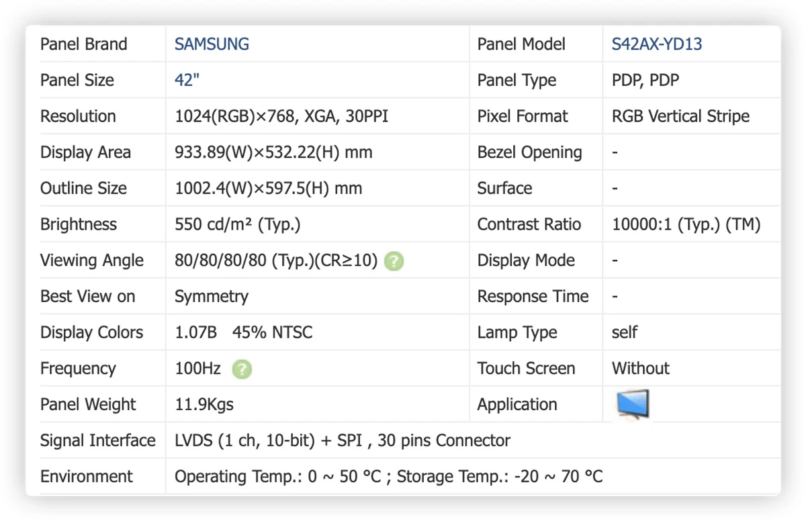This screenshot has width=806, height=521.
Task: Select the display area 933.89(W)×532.22(H) mm
Action: pyautogui.click(x=273, y=152)
